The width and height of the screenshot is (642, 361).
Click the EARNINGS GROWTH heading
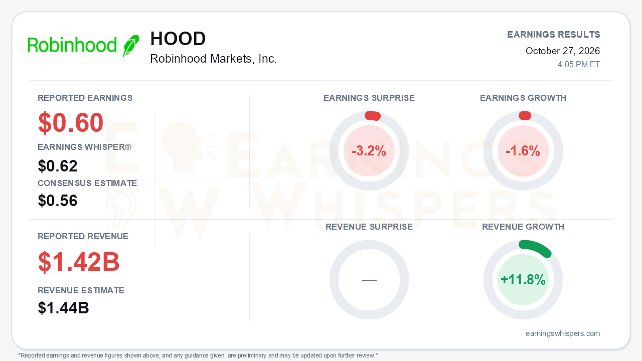pyautogui.click(x=523, y=98)
